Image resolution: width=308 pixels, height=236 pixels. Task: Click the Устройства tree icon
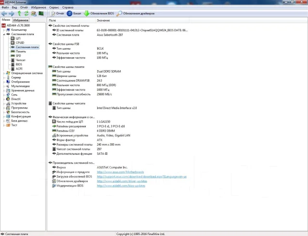(x=8, y=103)
